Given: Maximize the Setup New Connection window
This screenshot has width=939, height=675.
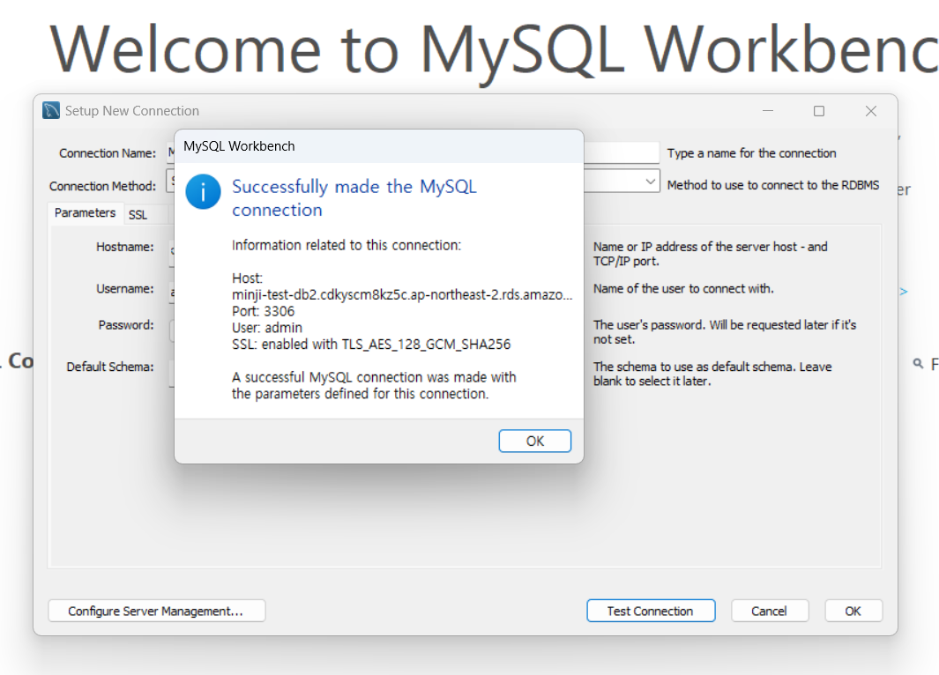Looking at the screenshot, I should (x=819, y=111).
